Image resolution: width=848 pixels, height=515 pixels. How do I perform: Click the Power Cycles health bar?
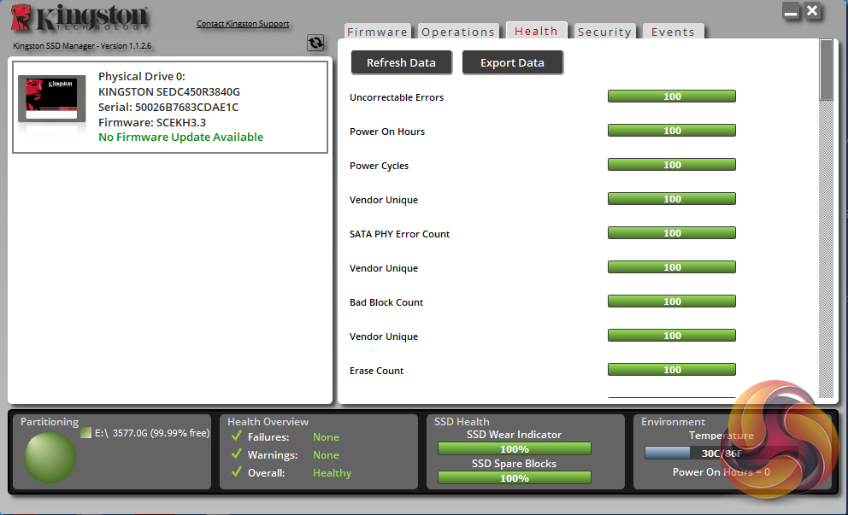[672, 164]
